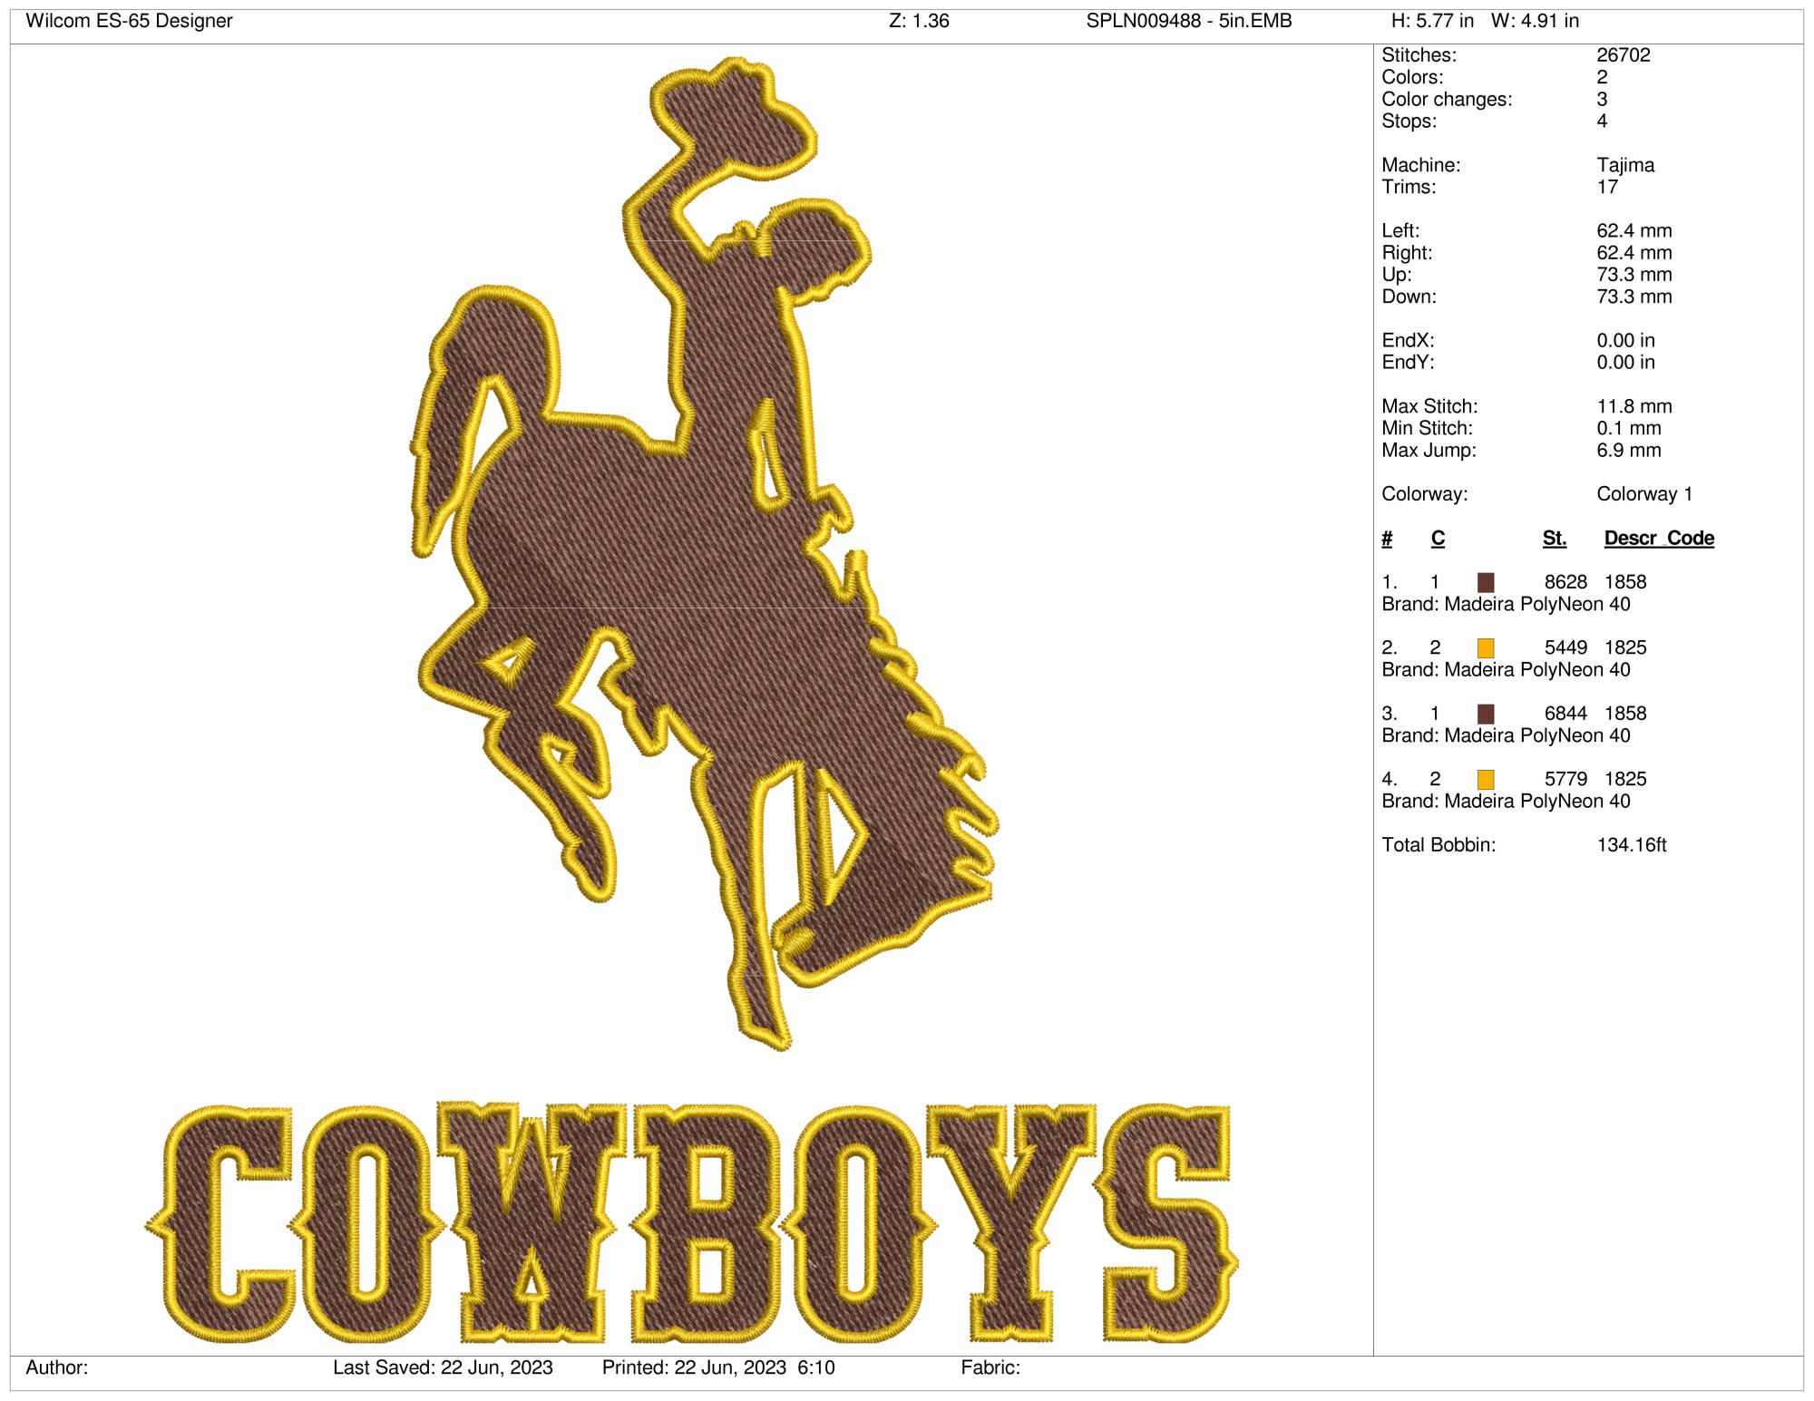Click the 'Stops:' label
Screen dimensions: 1814x1401
(x=1409, y=121)
